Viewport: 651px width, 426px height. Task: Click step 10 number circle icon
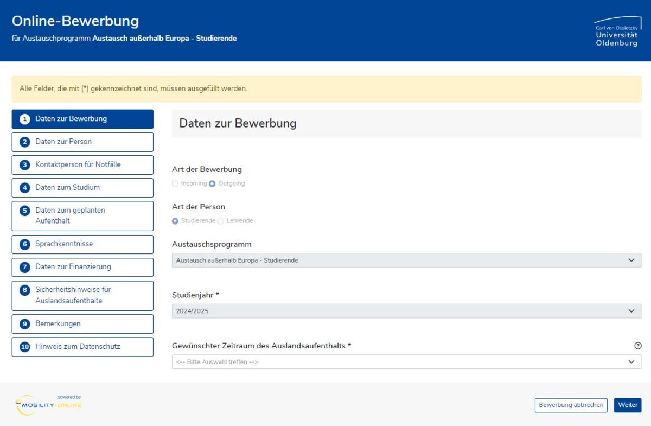pos(24,347)
